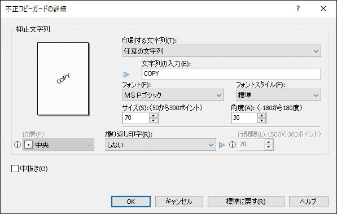Open the 繰り返し印字 dropdown showing しない
Screen dimensions: 337x214
click(160, 145)
